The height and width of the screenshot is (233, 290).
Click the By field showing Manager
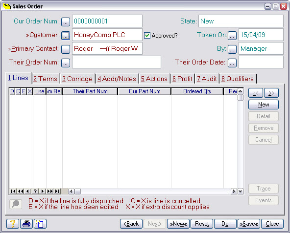261,48
